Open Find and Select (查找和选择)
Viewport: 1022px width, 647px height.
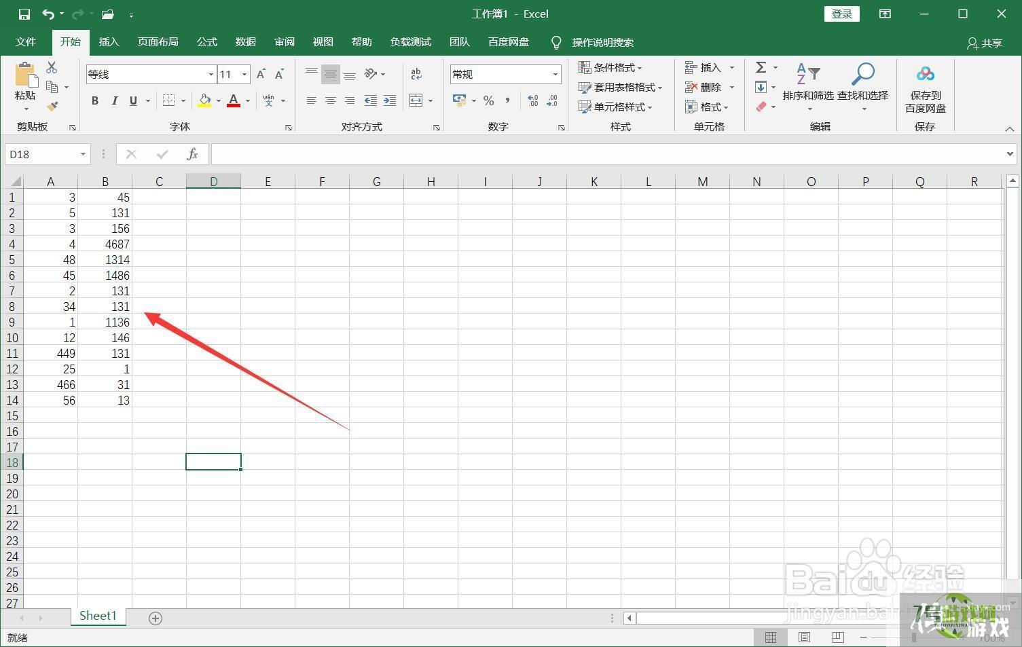coord(862,87)
